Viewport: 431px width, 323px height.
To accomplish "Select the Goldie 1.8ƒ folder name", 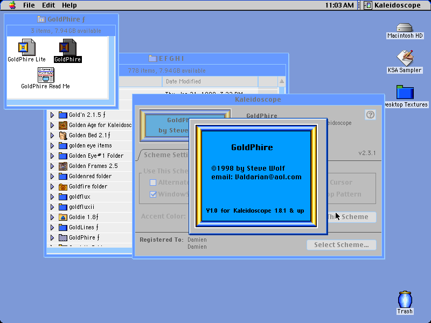I will (x=84, y=217).
